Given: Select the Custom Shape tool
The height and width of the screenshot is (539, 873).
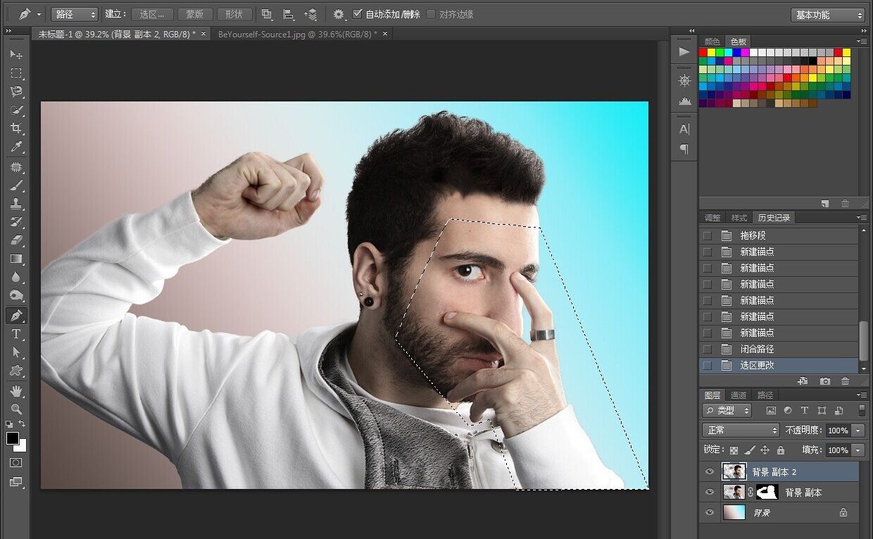Looking at the screenshot, I should tap(16, 371).
